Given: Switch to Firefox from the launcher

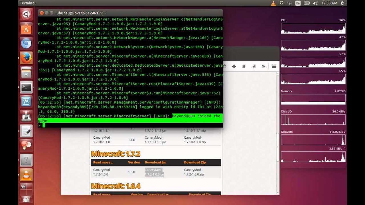Looking at the screenshot, I should click(26, 58).
